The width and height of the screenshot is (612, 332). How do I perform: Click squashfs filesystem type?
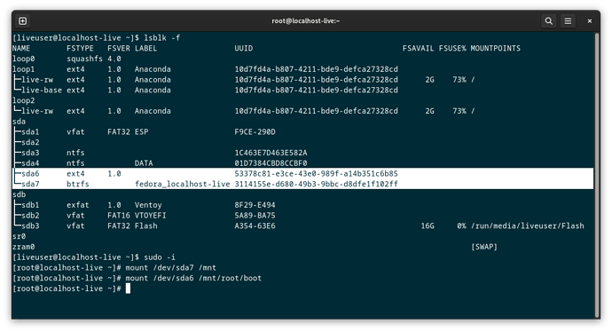[x=84, y=59]
